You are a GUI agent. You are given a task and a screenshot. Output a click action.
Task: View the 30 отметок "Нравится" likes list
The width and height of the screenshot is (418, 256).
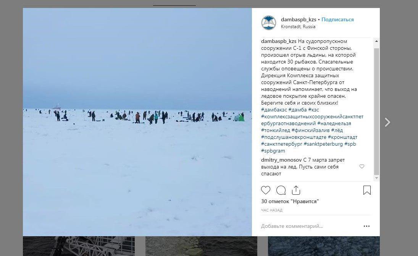click(x=290, y=201)
